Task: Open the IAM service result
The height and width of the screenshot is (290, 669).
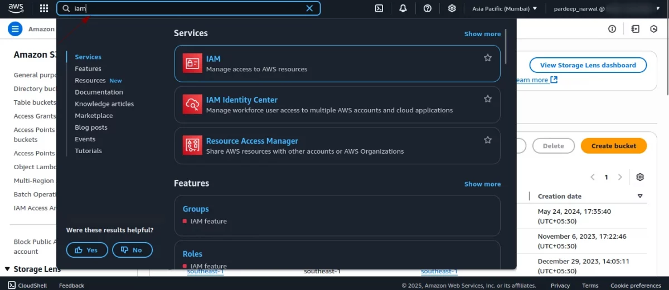Action: click(337, 63)
